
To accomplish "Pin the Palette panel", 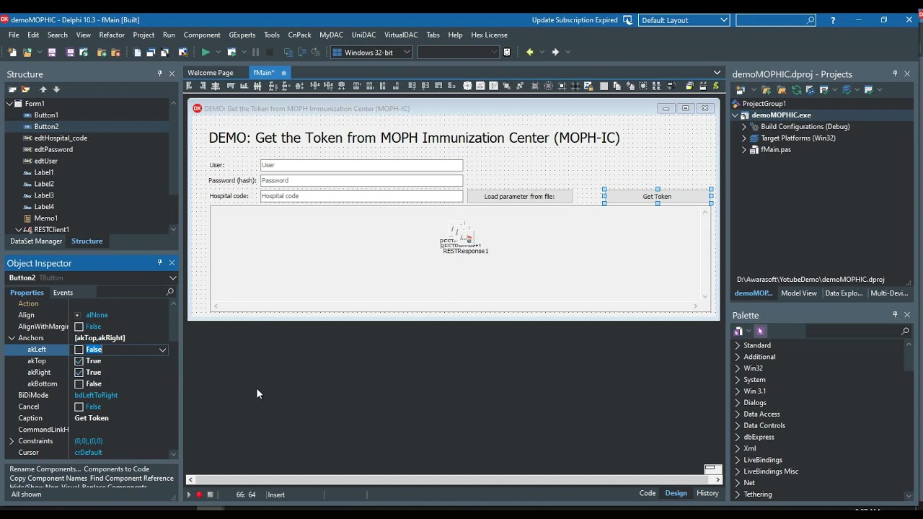I will [x=896, y=314].
